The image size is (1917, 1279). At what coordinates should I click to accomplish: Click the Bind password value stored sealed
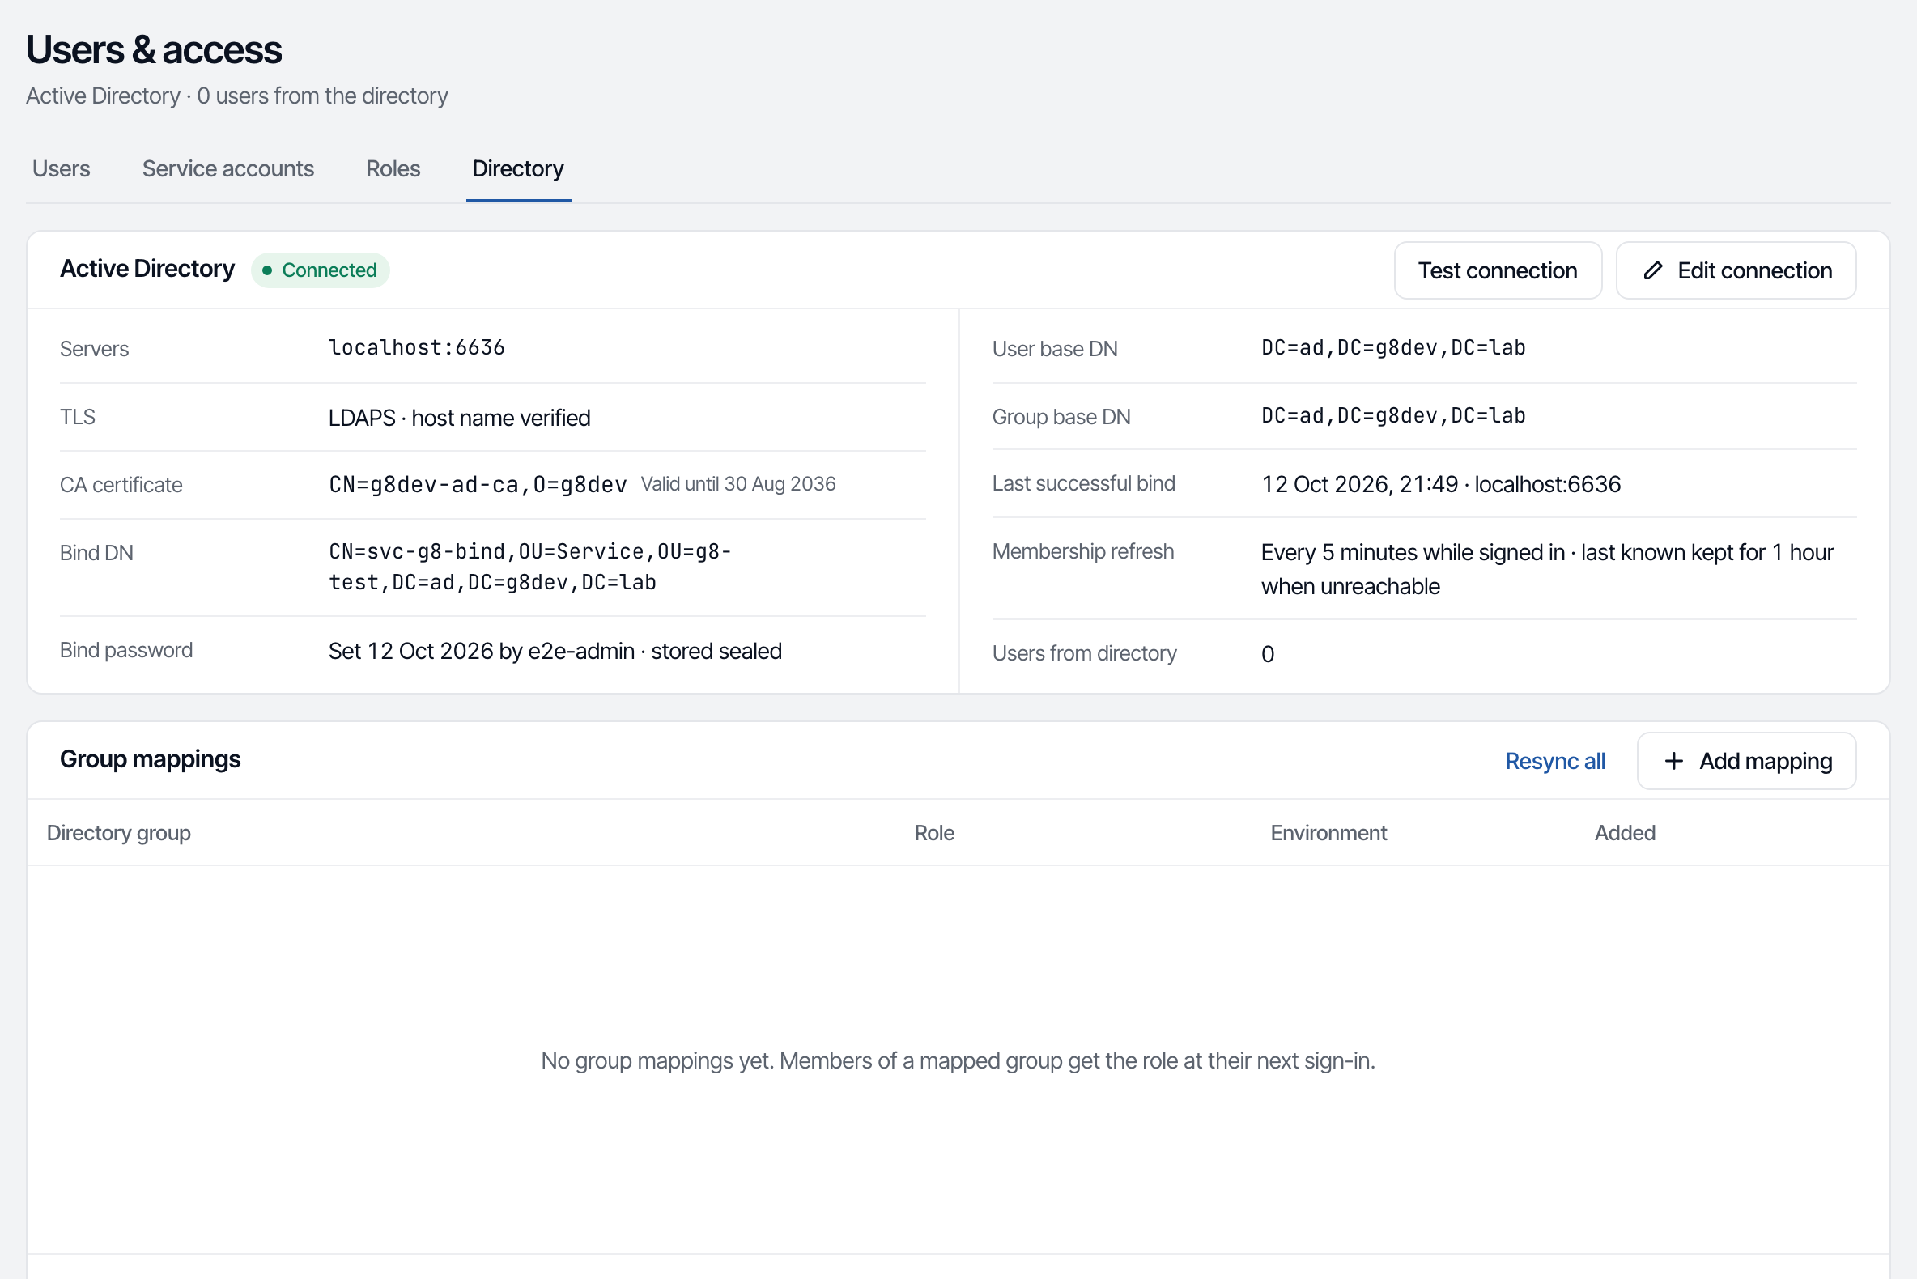coord(555,651)
